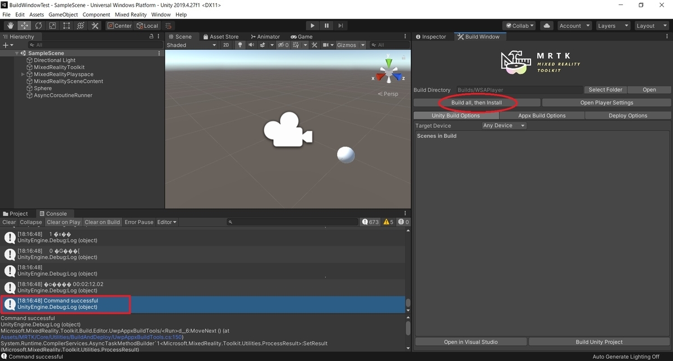
Task: Open the SampleScene context menu
Action: pyautogui.click(x=159, y=53)
